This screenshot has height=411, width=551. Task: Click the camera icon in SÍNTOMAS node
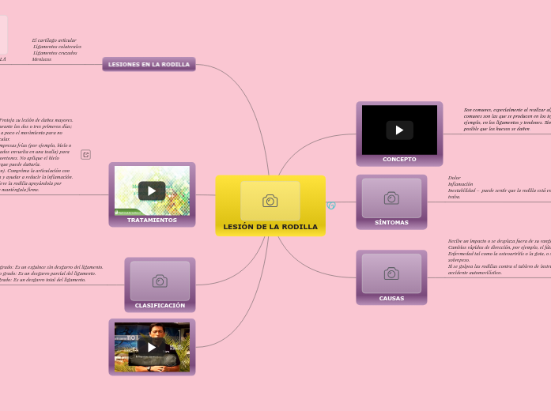point(391,198)
